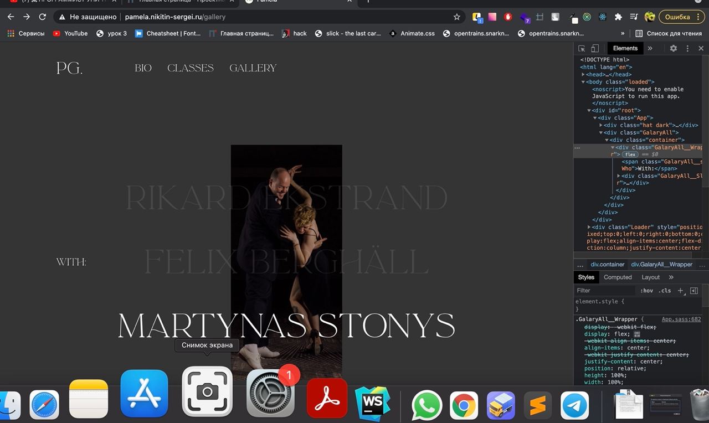Open the Сервисы apps bookmark

[25, 33]
